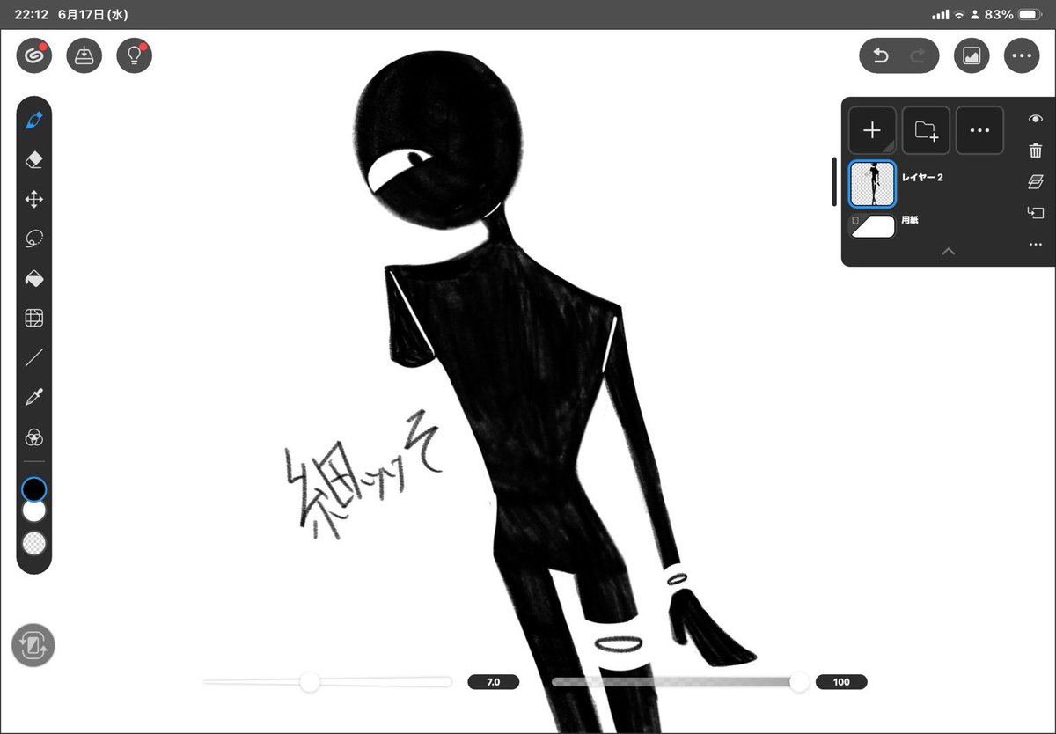Viewport: 1056px width, 734px height.
Task: Select the Fill bucket tool
Action: pyautogui.click(x=34, y=279)
